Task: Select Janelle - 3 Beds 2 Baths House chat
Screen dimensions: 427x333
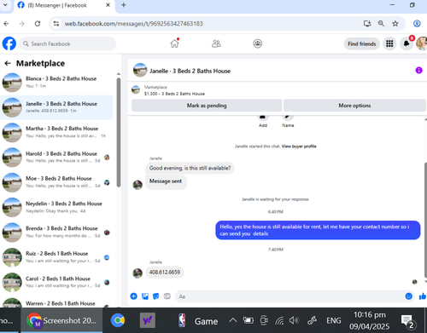Action: click(x=57, y=107)
